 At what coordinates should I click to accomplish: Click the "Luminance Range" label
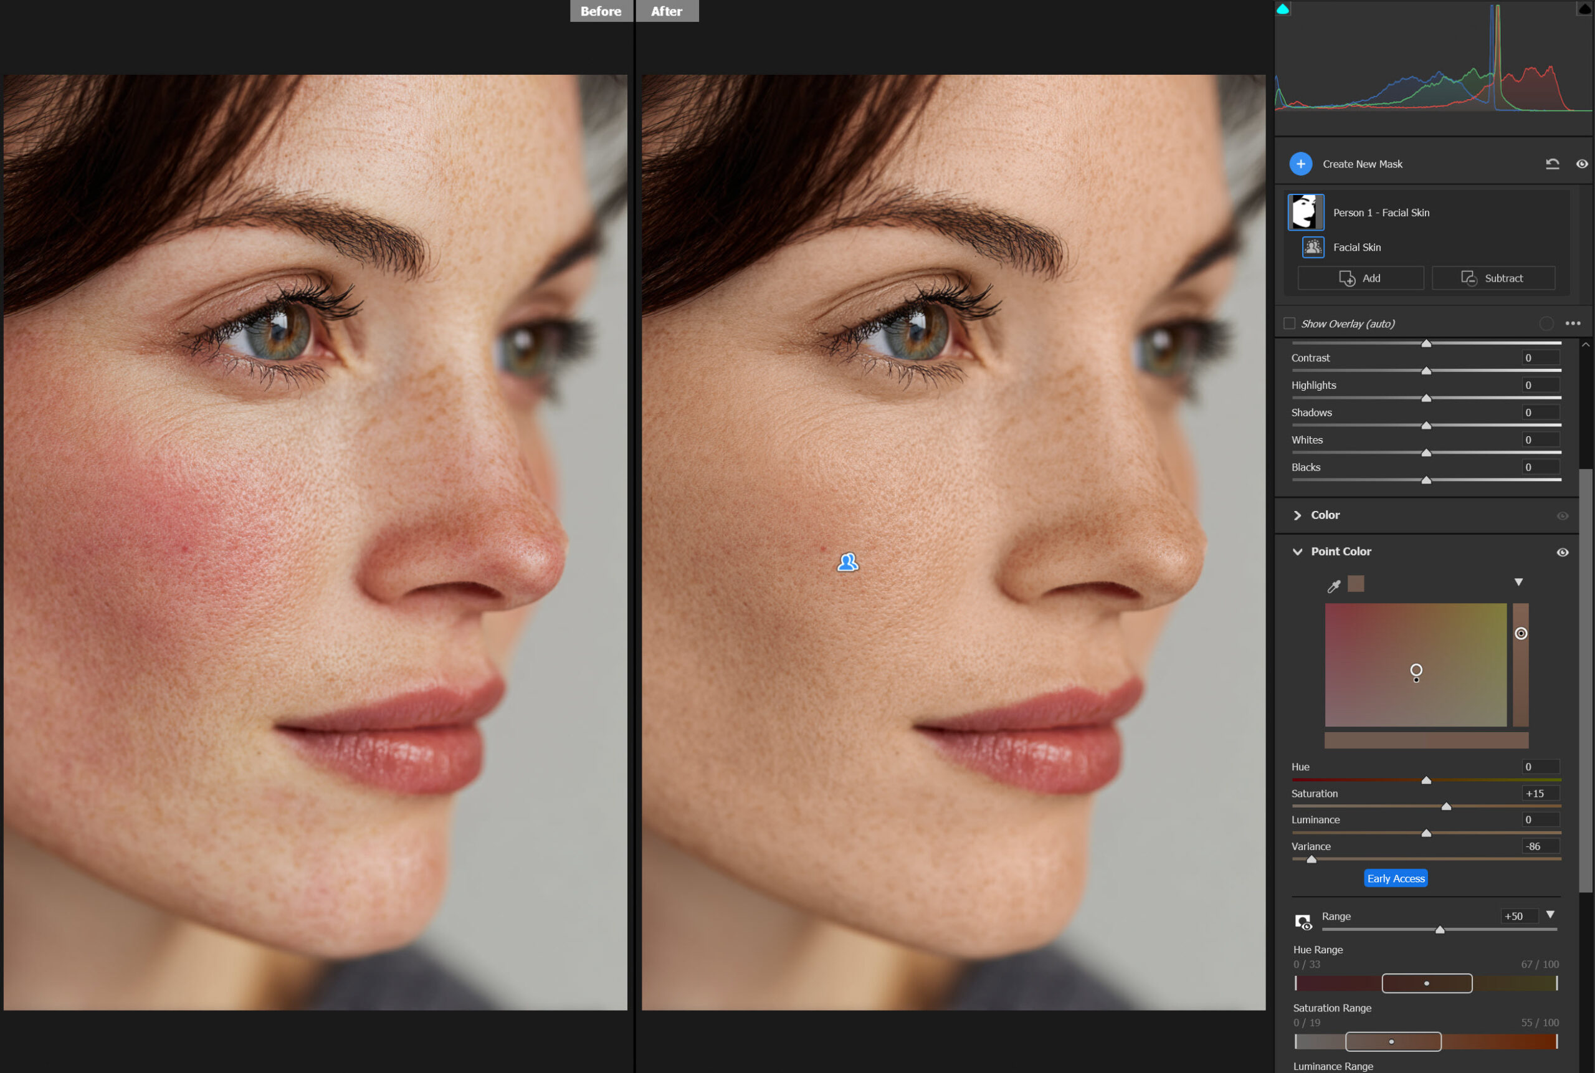point(1332,1066)
